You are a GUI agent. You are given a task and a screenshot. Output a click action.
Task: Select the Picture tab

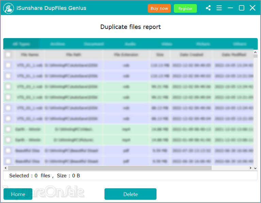pyautogui.click(x=203, y=44)
